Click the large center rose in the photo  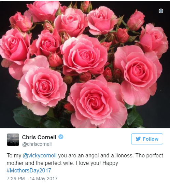84,55
